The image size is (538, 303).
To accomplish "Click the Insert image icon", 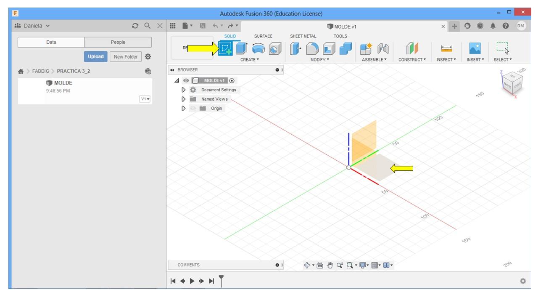I will click(475, 48).
